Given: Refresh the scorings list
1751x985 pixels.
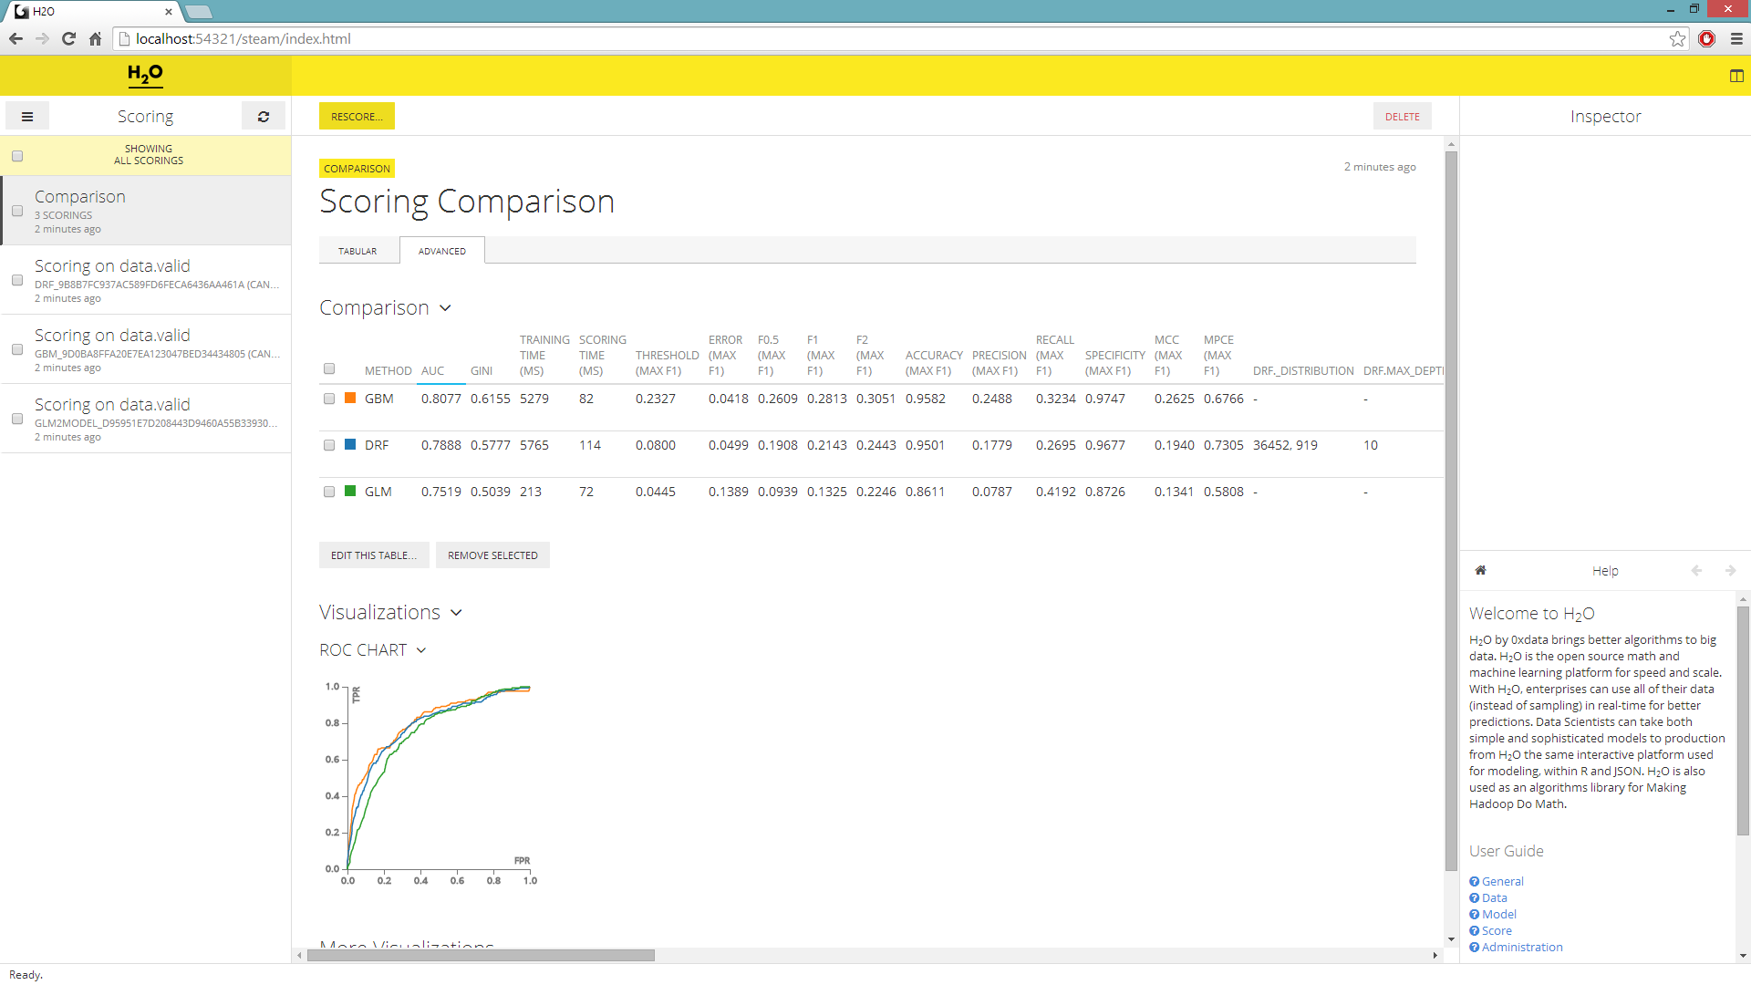Looking at the screenshot, I should [x=263, y=116].
